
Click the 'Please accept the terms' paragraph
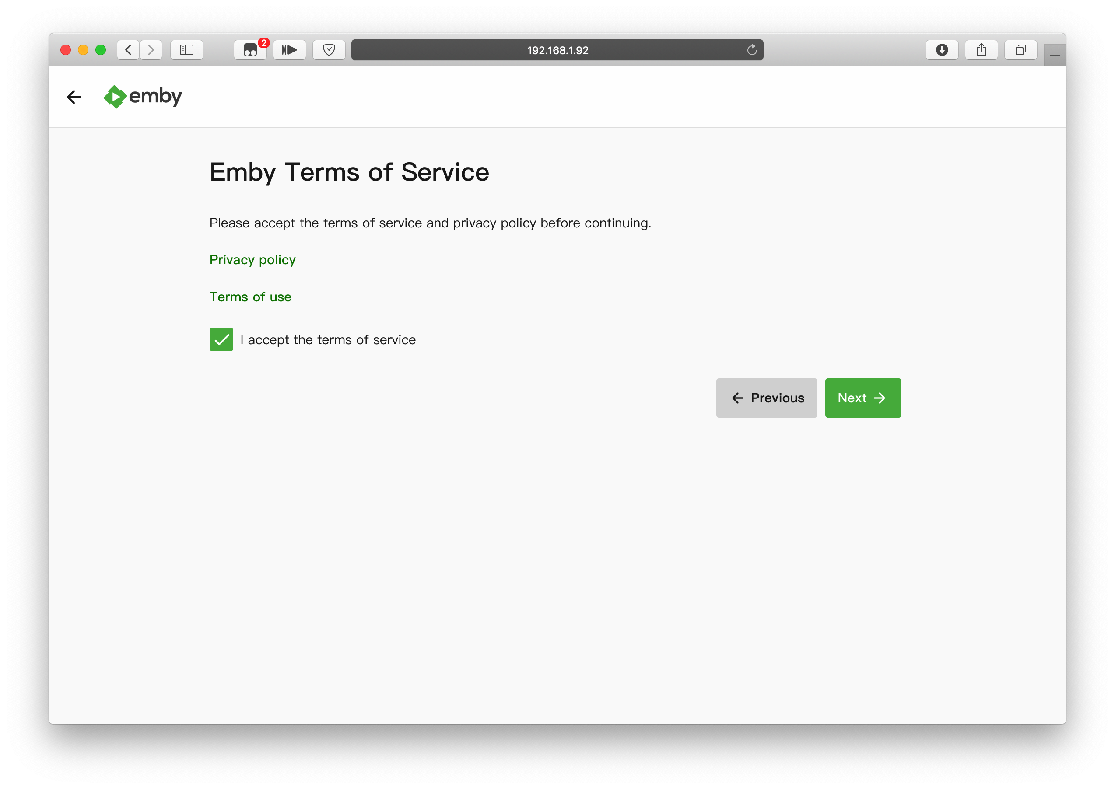click(430, 223)
